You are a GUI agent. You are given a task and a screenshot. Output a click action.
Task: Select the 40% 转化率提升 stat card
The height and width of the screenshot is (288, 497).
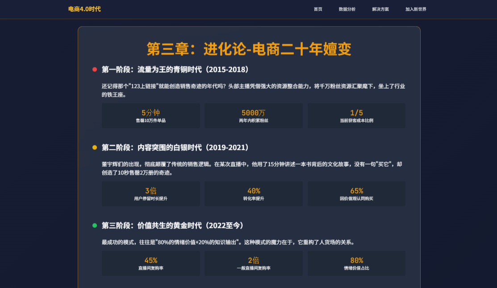point(254,194)
